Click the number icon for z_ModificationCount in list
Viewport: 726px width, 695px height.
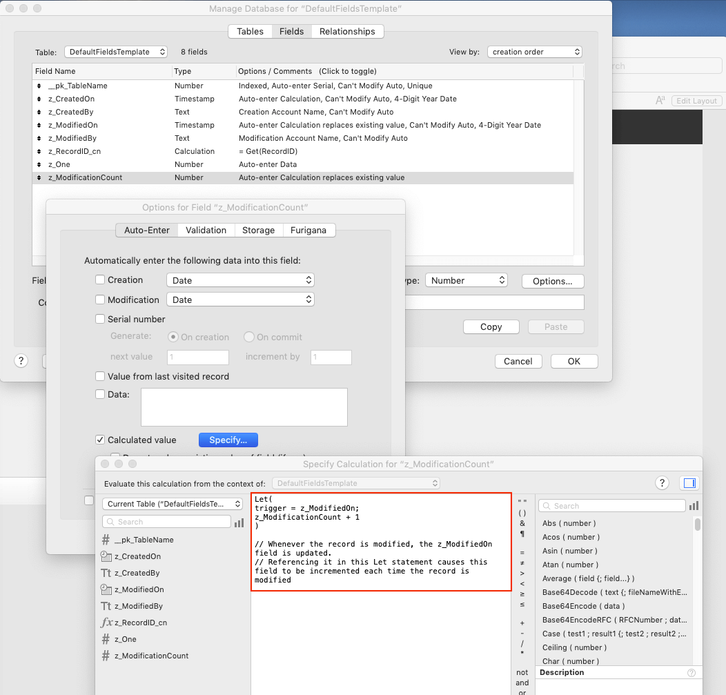(106, 656)
